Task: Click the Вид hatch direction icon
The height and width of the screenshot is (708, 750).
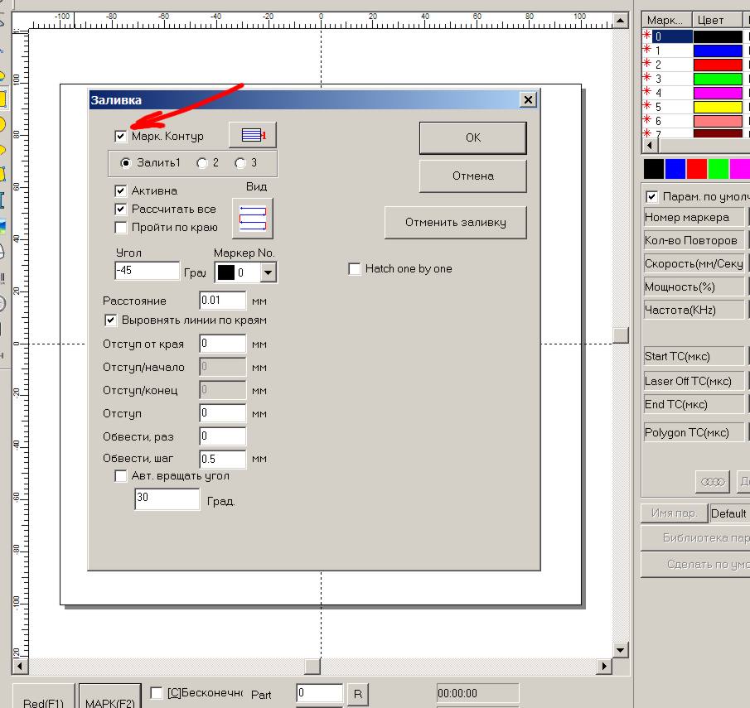Action: [253, 218]
